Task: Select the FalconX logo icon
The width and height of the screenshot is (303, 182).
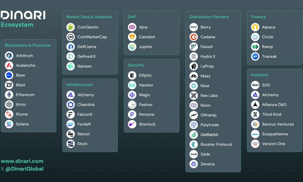Action: pyautogui.click(x=71, y=114)
